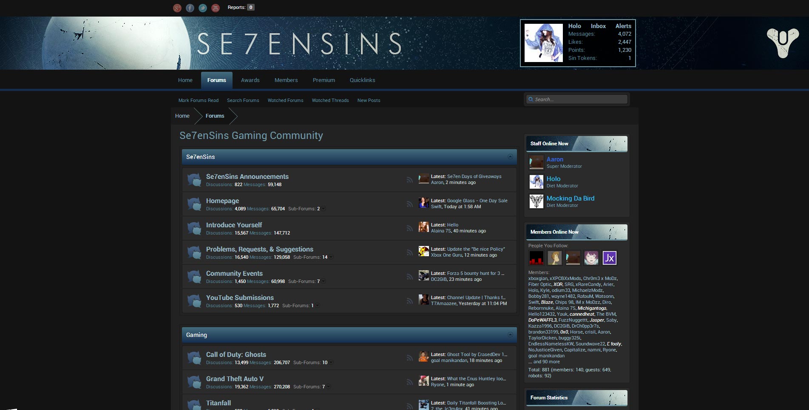Image resolution: width=809 pixels, height=410 pixels.
Task: Open RSS feed for Grand Theft Auto V
Action: click(409, 382)
